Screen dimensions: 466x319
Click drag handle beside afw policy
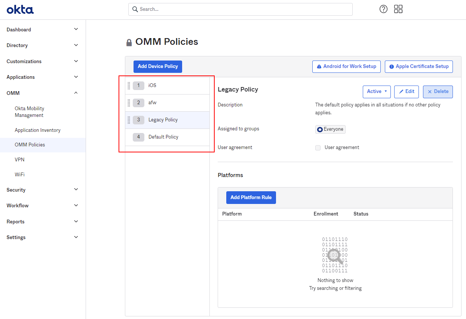point(129,103)
